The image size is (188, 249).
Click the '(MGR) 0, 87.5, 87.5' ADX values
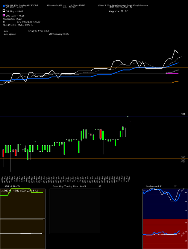point(38,31)
